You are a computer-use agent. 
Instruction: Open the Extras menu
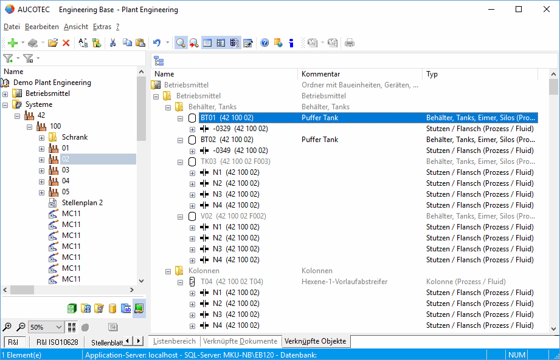coord(102,27)
